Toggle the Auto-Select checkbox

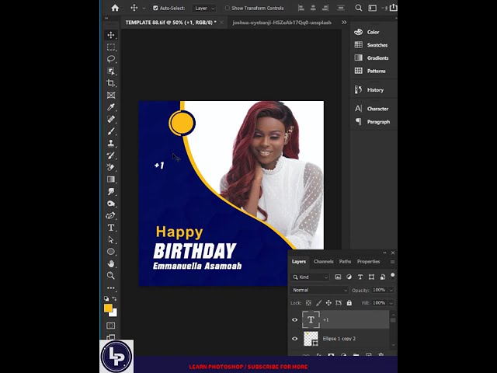click(155, 9)
